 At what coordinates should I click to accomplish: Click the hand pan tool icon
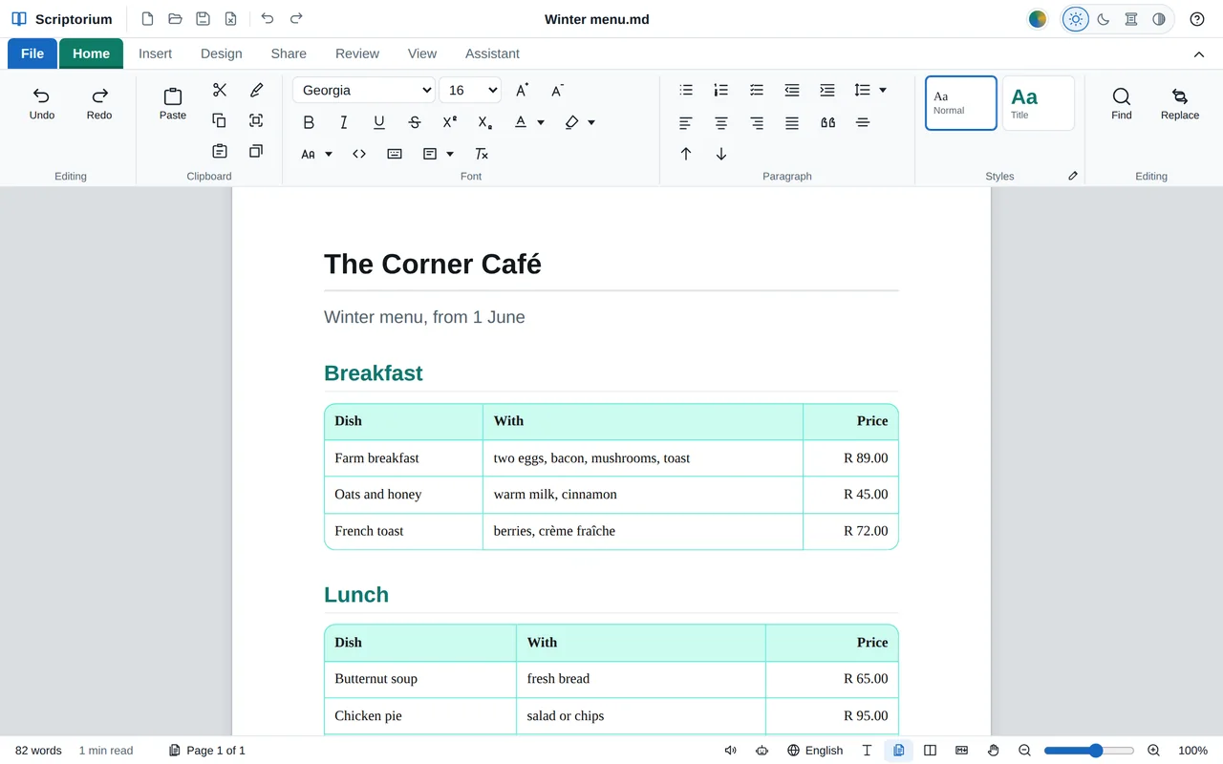click(x=993, y=751)
